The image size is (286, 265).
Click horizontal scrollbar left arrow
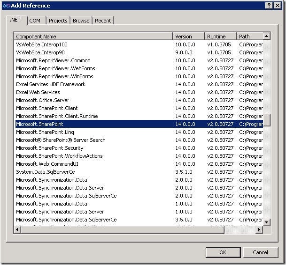(x=17, y=230)
